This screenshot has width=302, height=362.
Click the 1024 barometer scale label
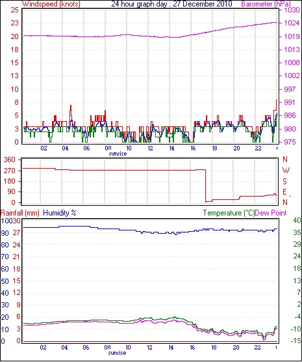pyautogui.click(x=292, y=23)
